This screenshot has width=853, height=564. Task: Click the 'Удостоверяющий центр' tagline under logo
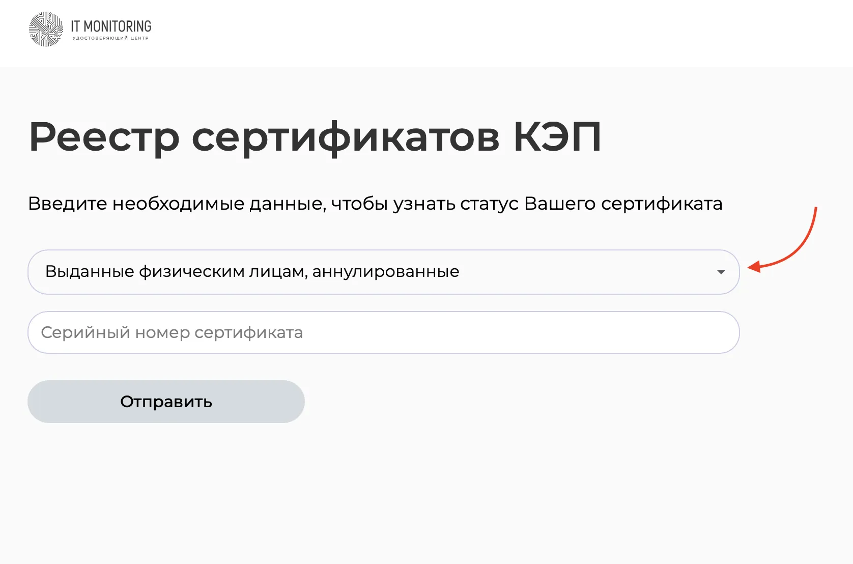pyautogui.click(x=110, y=38)
